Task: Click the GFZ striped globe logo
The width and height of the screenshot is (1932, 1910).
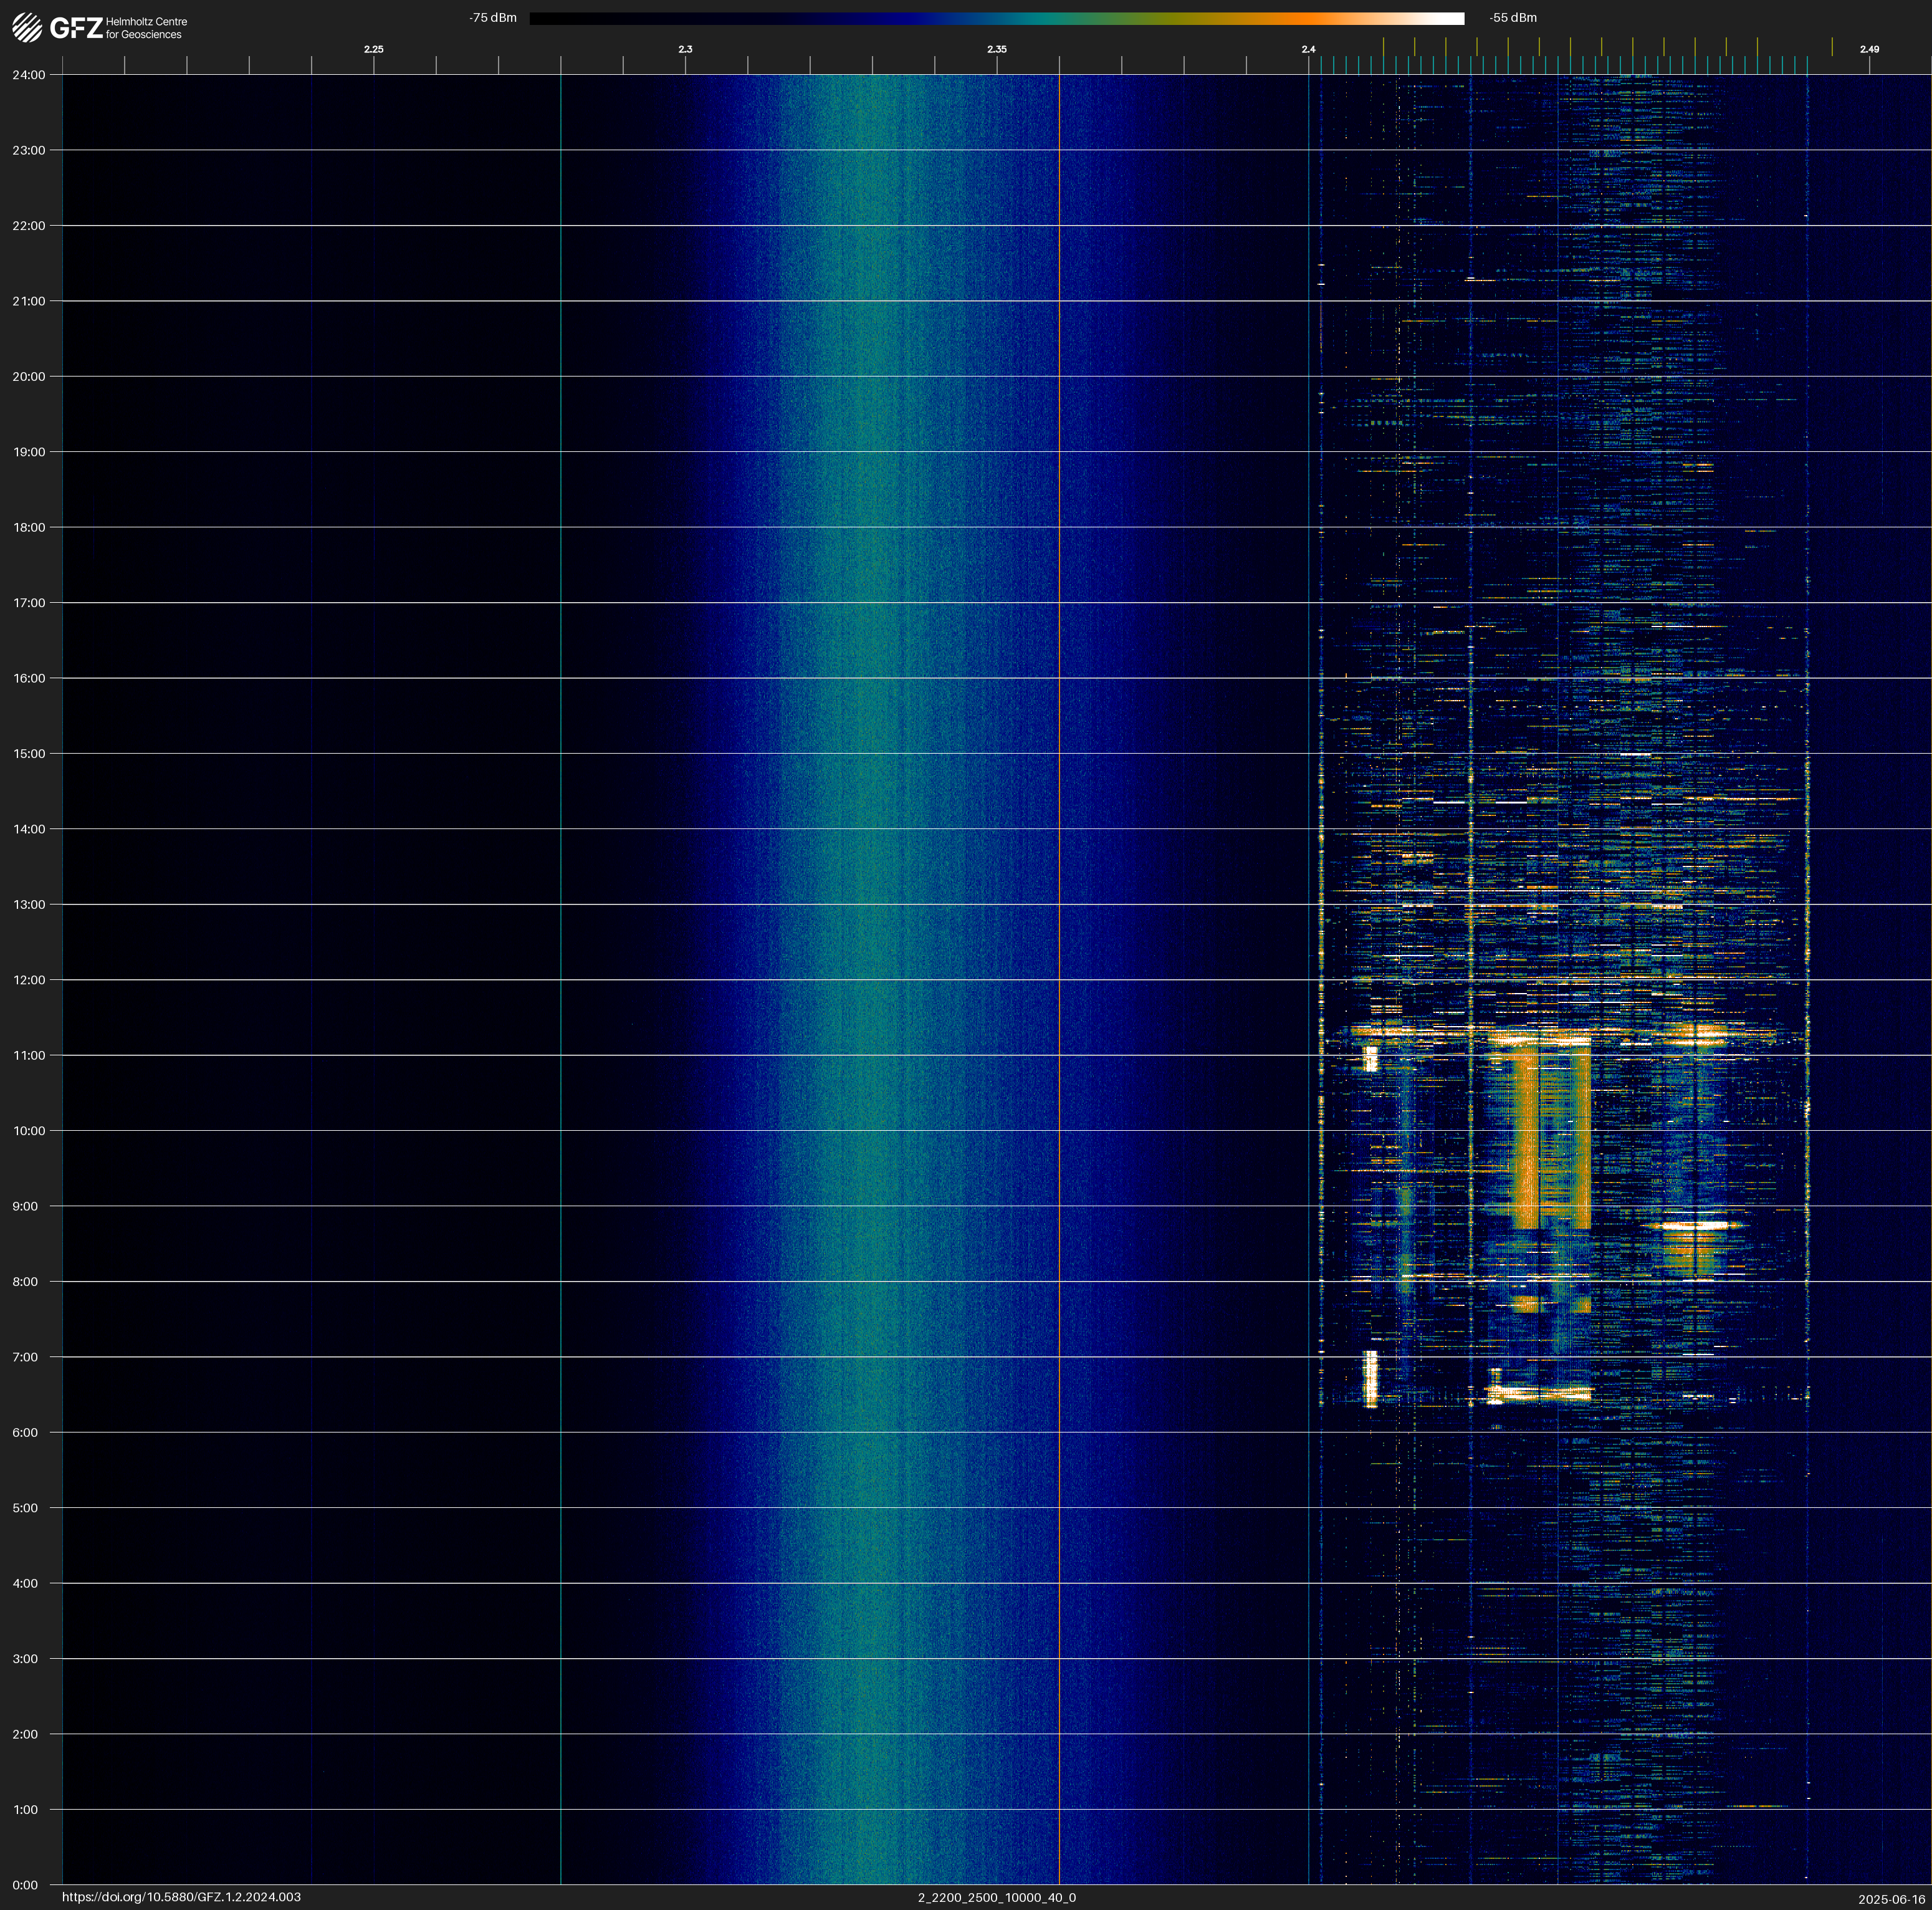Action: (27, 28)
